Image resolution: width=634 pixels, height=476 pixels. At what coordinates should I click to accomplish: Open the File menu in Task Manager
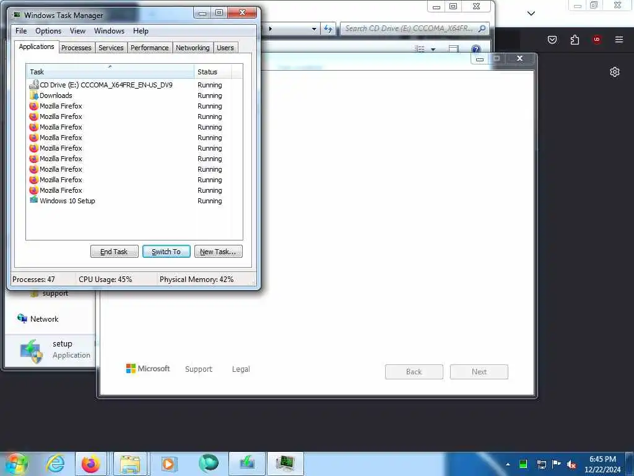[21, 31]
